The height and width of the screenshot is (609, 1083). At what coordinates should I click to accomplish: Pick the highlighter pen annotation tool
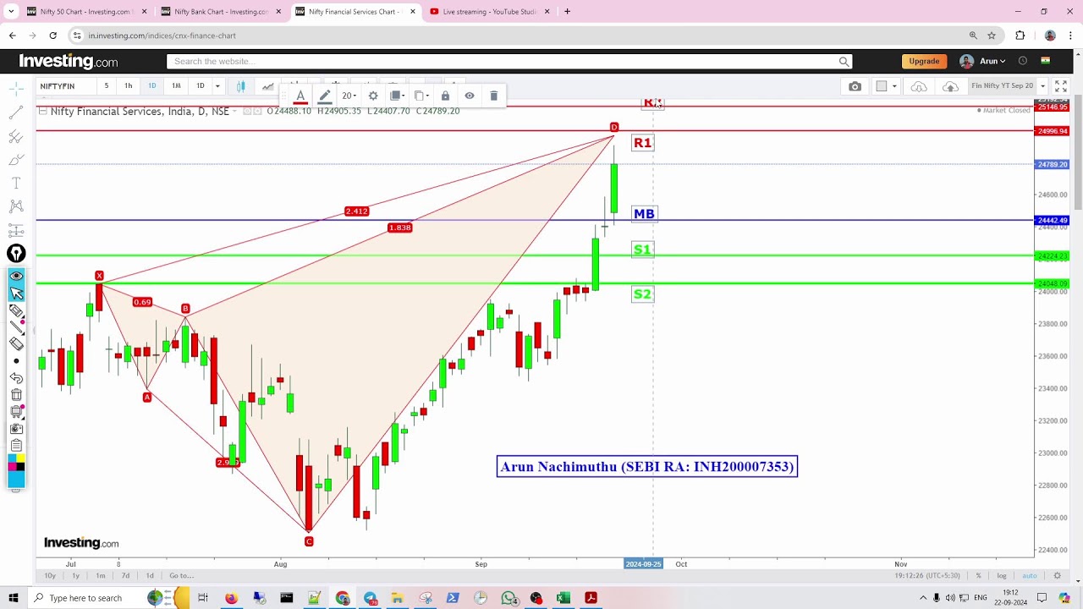pyautogui.click(x=16, y=310)
